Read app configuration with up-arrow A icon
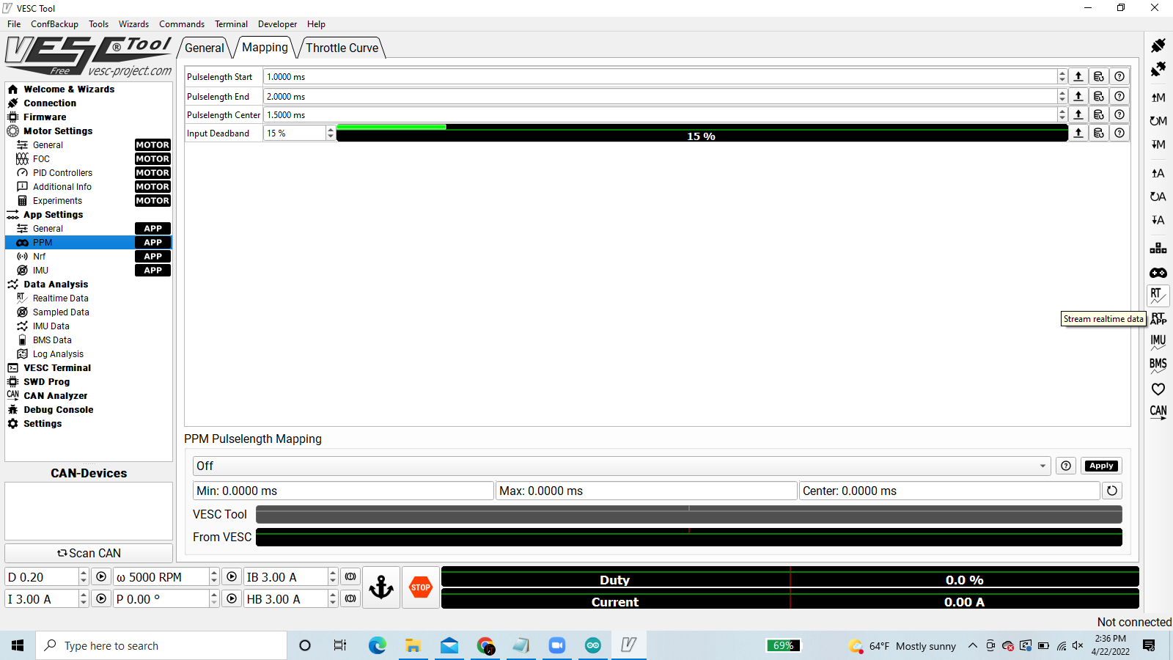1173x660 pixels. click(x=1158, y=173)
